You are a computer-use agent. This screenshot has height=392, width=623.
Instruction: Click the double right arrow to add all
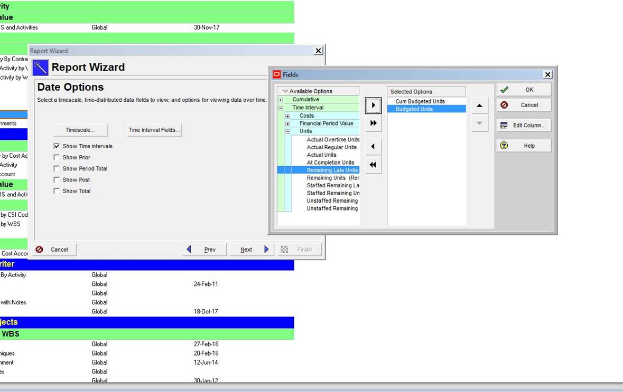(x=373, y=123)
